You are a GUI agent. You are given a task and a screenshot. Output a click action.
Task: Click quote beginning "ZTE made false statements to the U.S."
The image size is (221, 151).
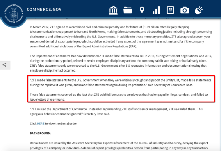(x=121, y=83)
